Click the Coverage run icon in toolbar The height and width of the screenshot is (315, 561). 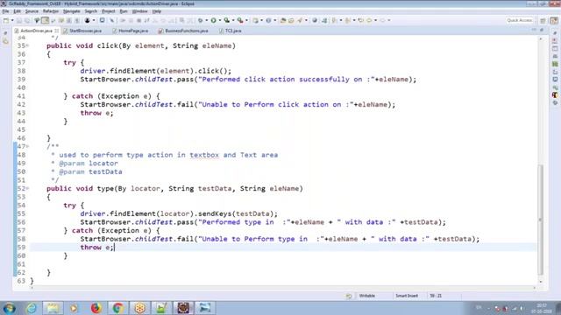tap(227, 20)
